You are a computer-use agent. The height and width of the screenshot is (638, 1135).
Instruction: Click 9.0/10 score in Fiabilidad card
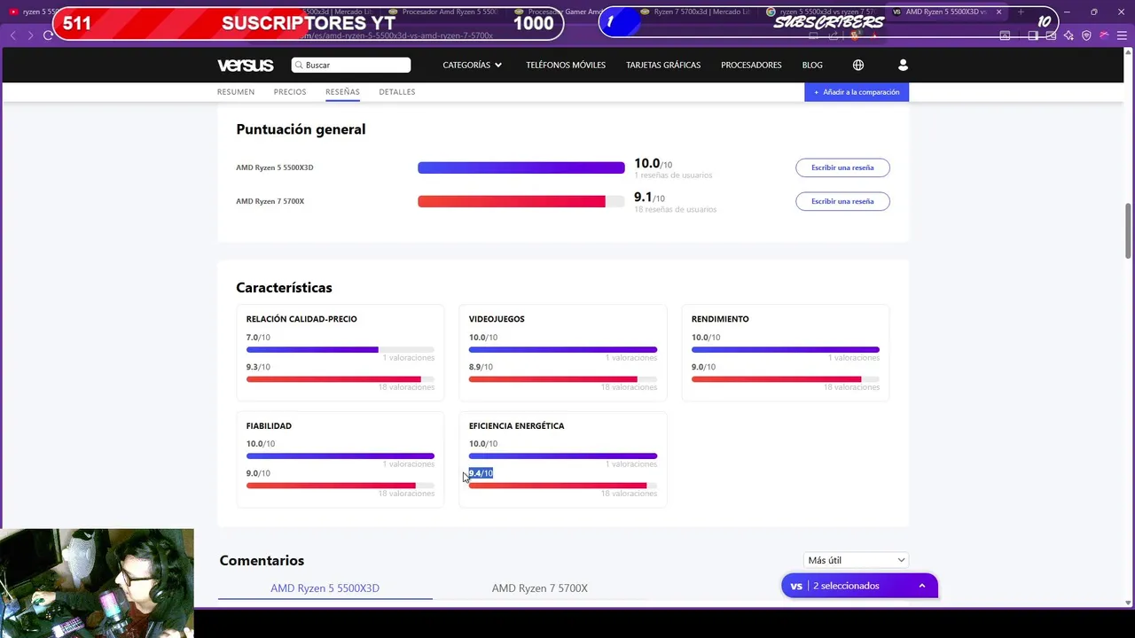(x=258, y=473)
